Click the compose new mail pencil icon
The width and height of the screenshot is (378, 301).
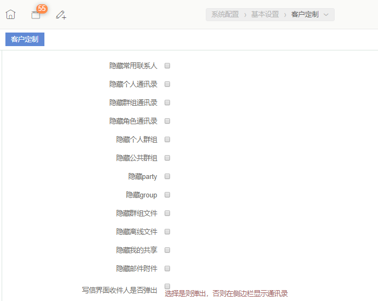pyautogui.click(x=61, y=15)
